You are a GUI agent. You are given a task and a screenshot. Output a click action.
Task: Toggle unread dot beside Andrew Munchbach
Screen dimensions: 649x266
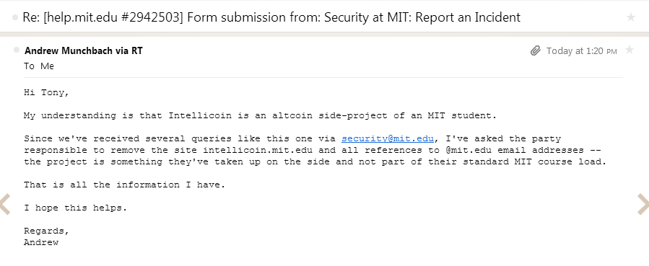click(x=17, y=50)
